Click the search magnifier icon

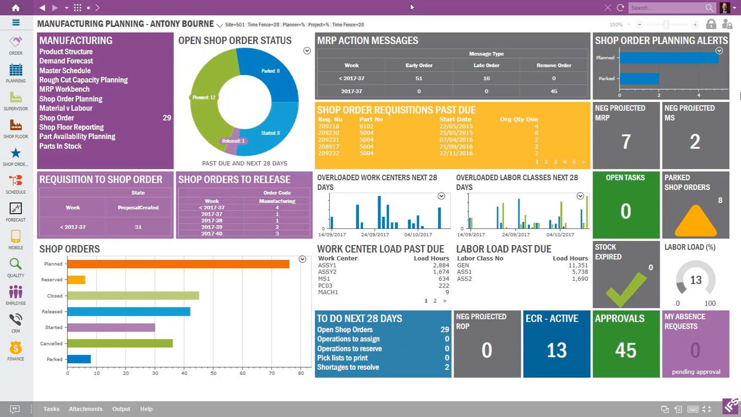pyautogui.click(x=709, y=8)
